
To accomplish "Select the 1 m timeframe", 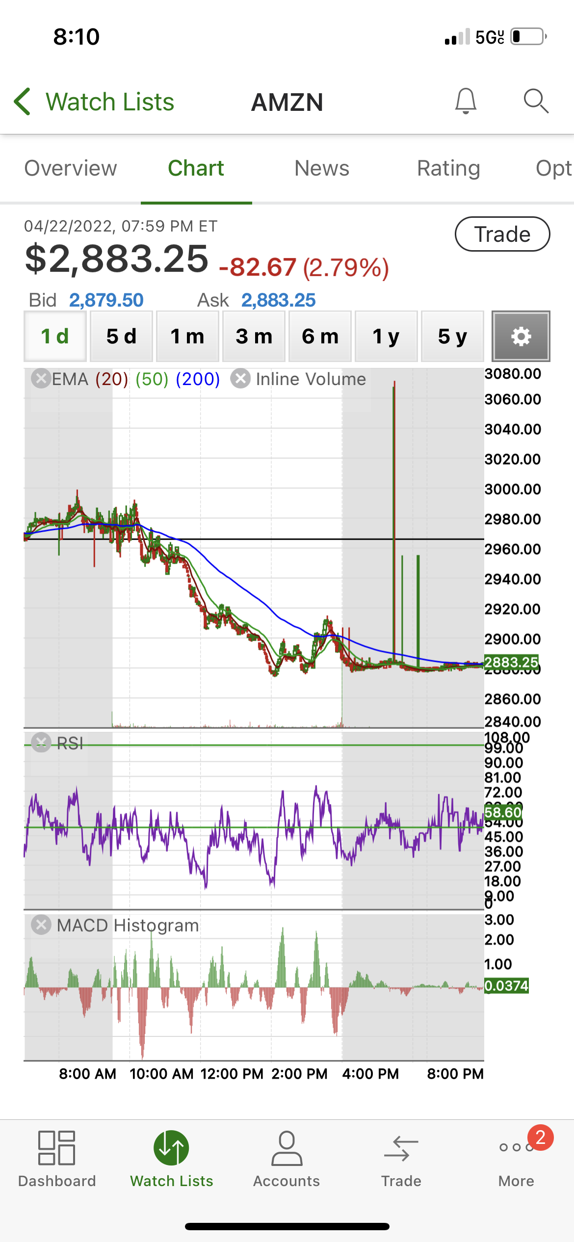I will point(187,336).
